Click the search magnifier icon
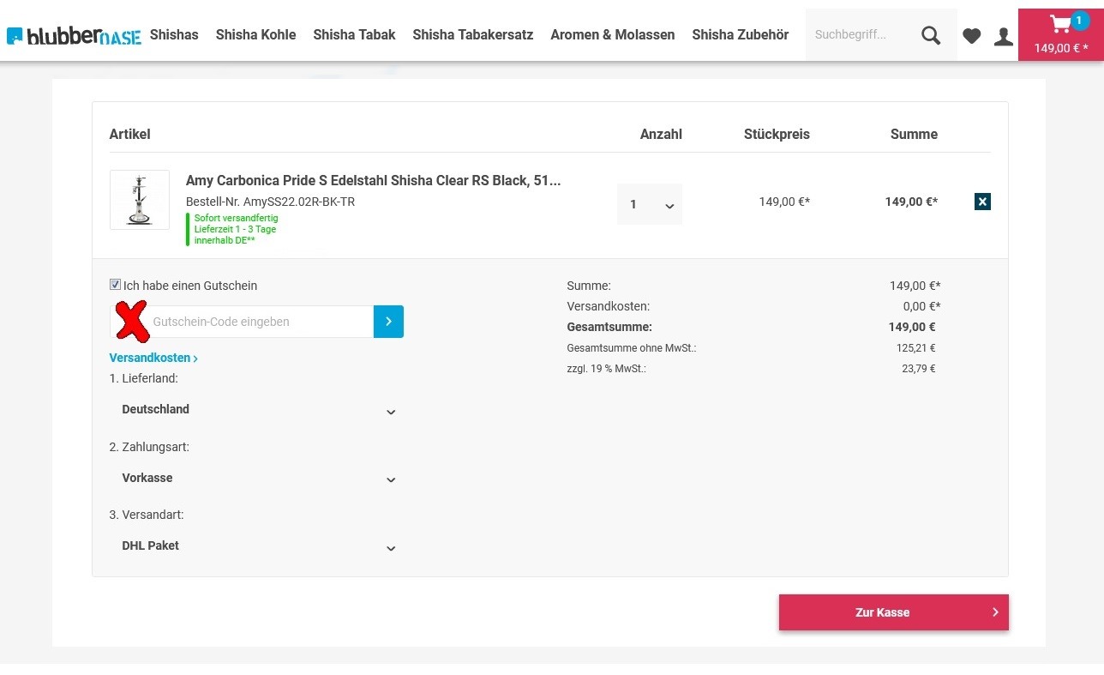1104x675 pixels. [931, 35]
